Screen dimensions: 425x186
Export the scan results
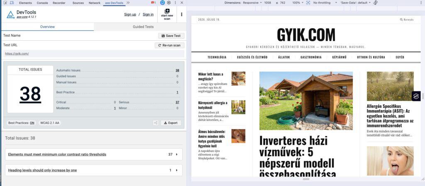pyautogui.click(x=171, y=123)
